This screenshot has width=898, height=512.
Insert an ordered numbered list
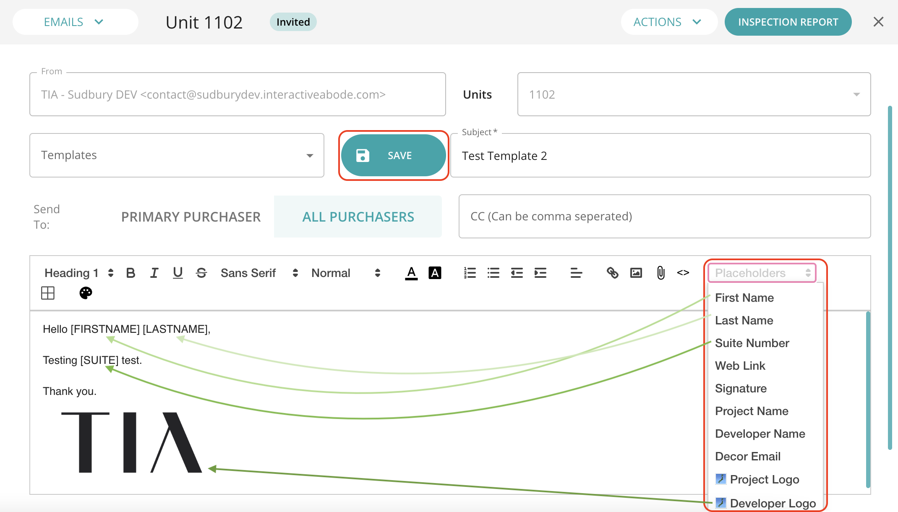[470, 273]
